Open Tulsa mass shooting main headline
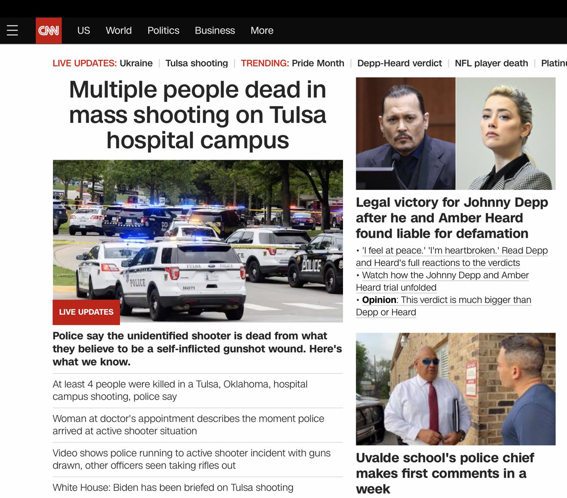567x498 pixels. [x=198, y=115]
